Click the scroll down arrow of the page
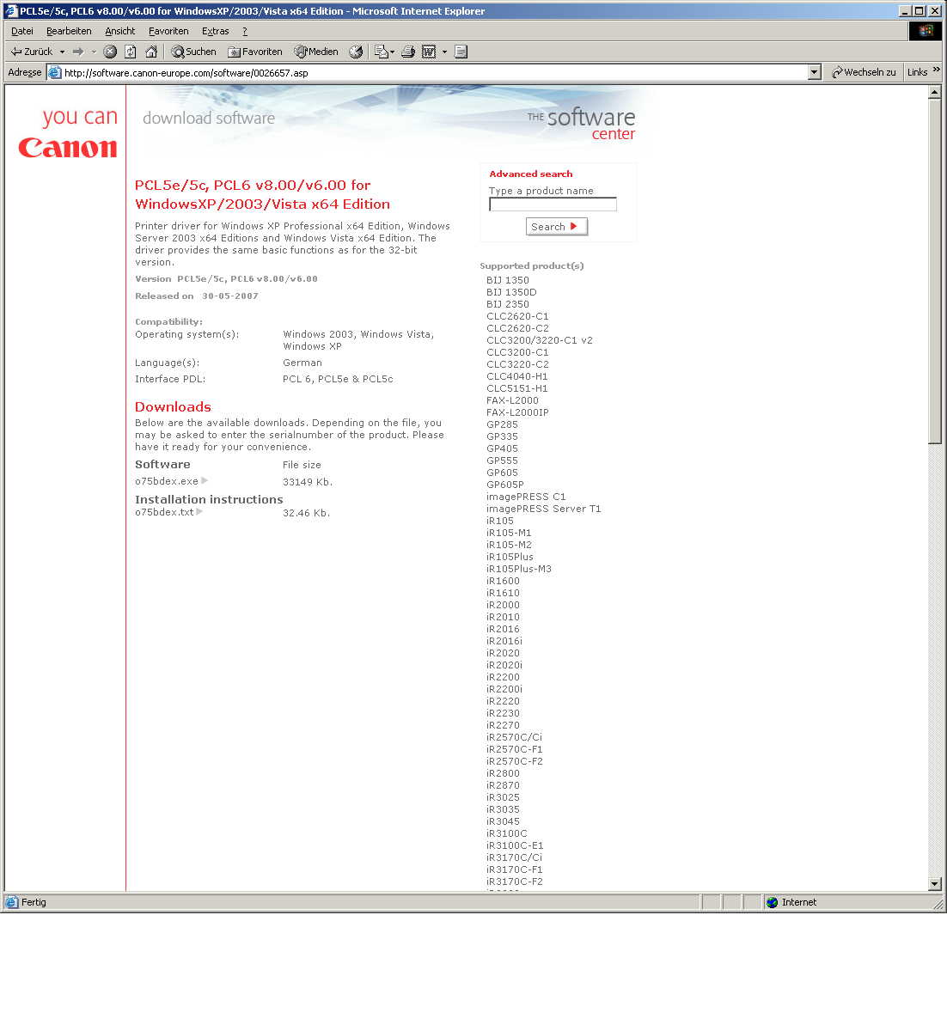 point(935,883)
